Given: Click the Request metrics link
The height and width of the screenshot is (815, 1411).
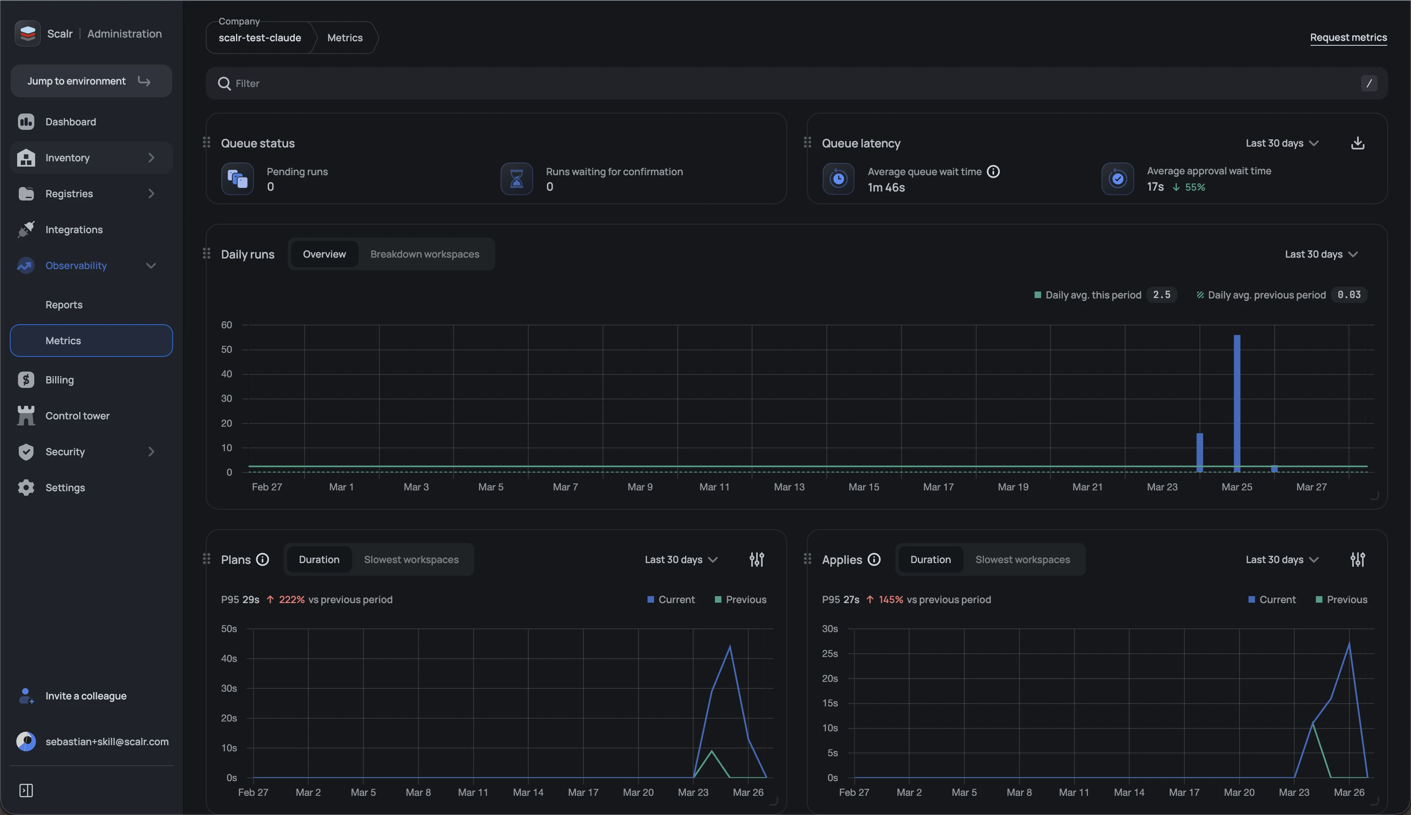Looking at the screenshot, I should pyautogui.click(x=1348, y=38).
